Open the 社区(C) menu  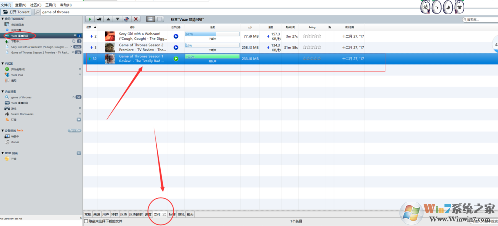(35, 5)
